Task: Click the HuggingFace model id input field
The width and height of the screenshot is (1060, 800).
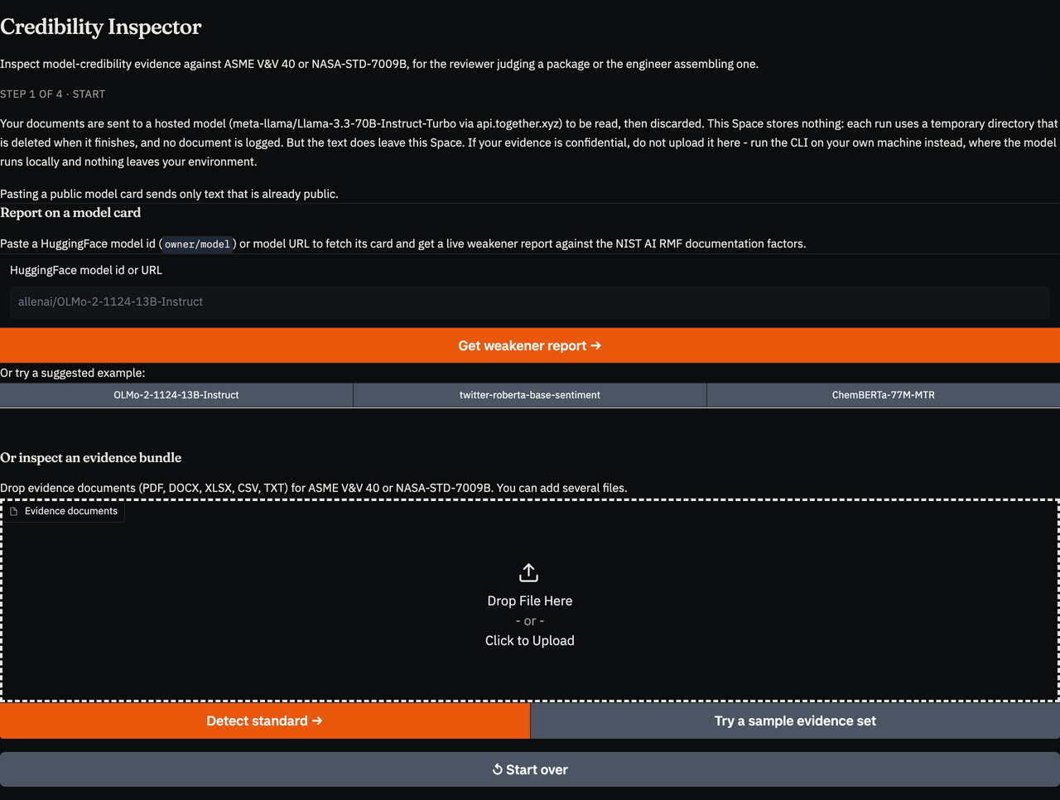Action: tap(530, 302)
